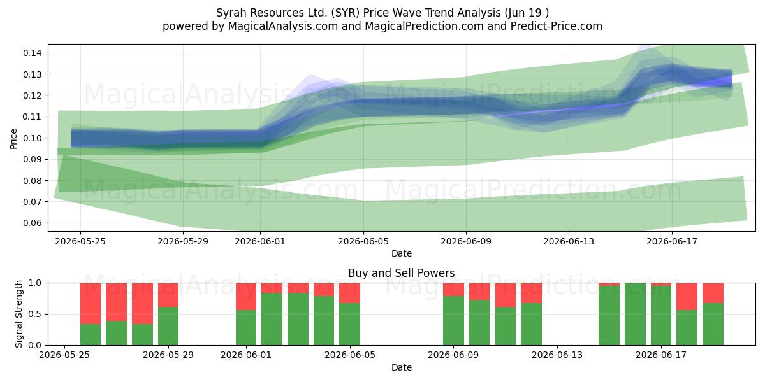Screen dimensions: 765x382
Task: Click the 'Date' label under the price chart
Action: [402, 253]
